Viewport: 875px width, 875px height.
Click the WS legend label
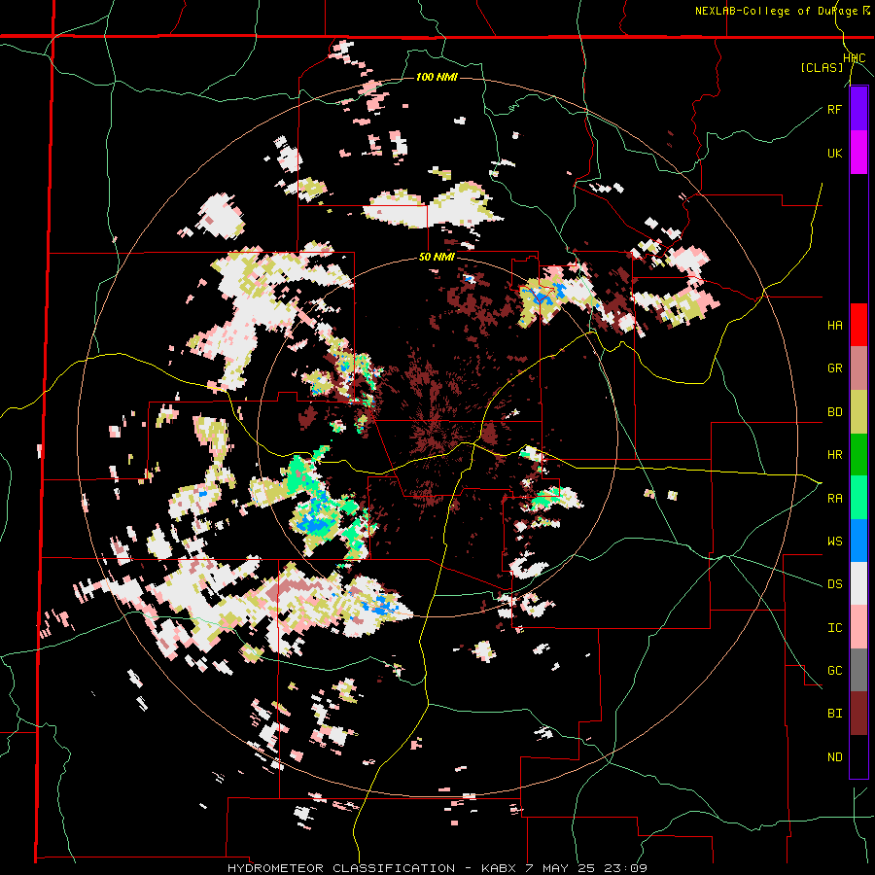point(834,542)
